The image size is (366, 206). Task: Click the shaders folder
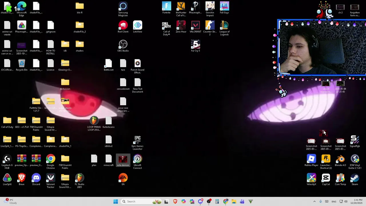tap(79, 46)
